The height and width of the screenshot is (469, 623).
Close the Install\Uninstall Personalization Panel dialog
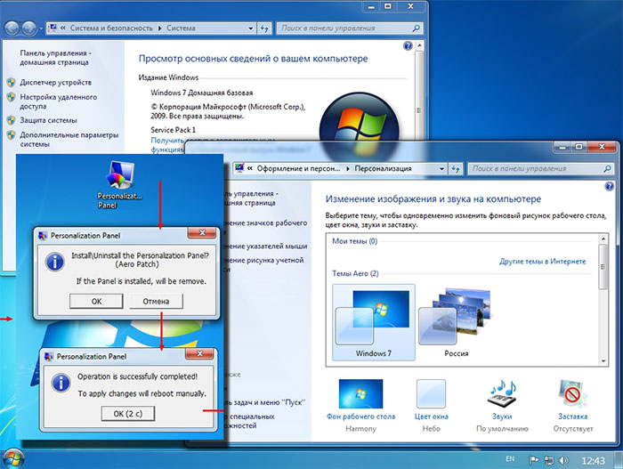[202, 233]
